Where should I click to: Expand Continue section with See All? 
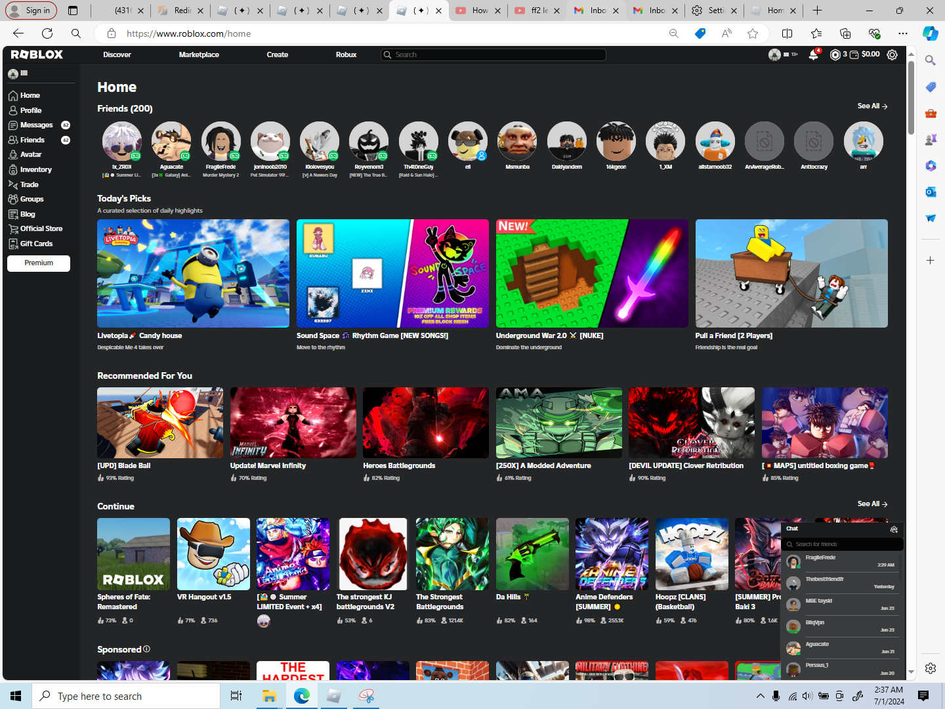pyautogui.click(x=872, y=504)
